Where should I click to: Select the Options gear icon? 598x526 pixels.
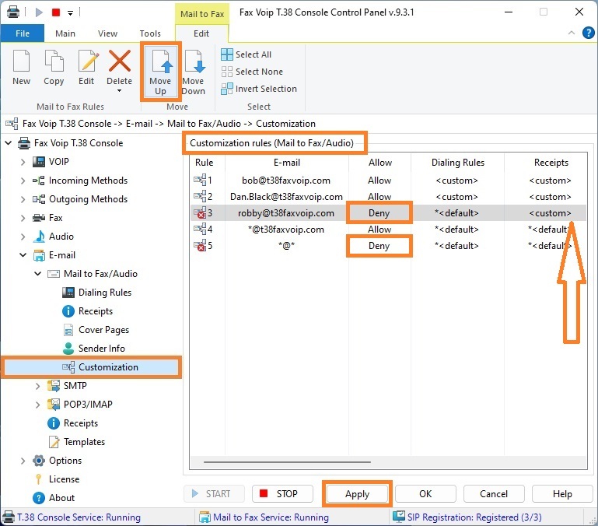click(39, 461)
